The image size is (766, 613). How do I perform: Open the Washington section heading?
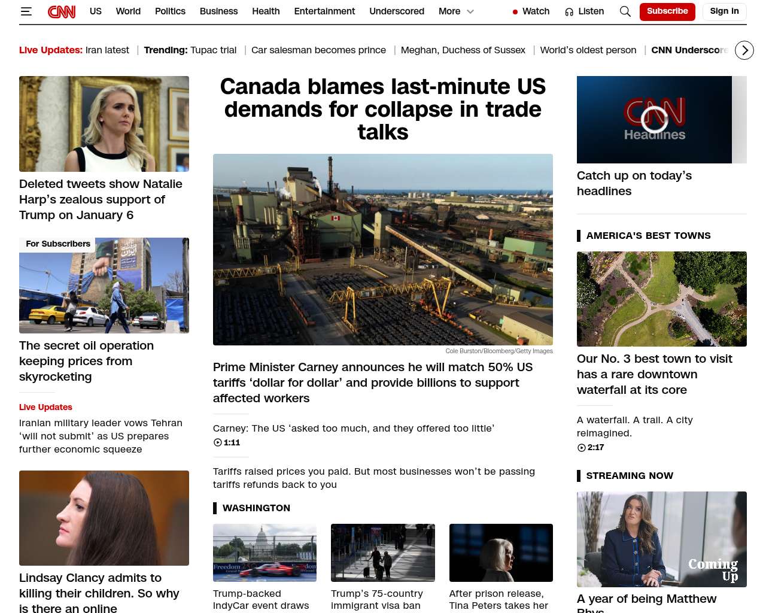point(256,508)
